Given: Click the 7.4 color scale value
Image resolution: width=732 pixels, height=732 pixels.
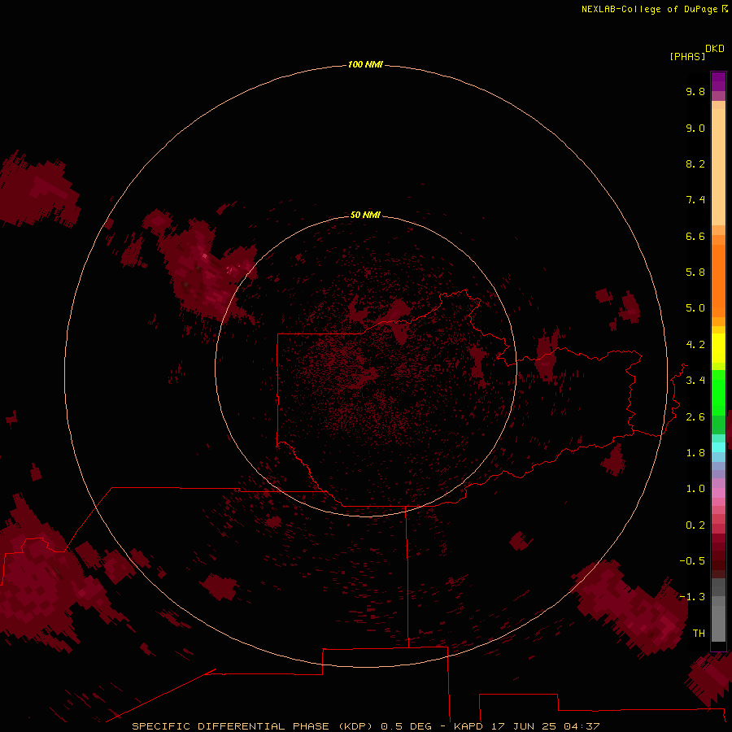Looking at the screenshot, I should pyautogui.click(x=695, y=200).
